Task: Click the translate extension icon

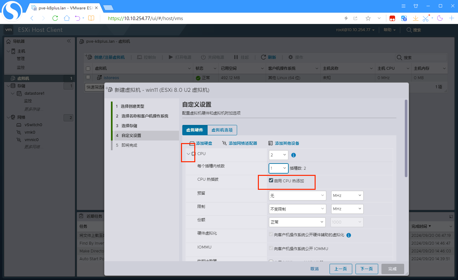Action: pos(404,18)
